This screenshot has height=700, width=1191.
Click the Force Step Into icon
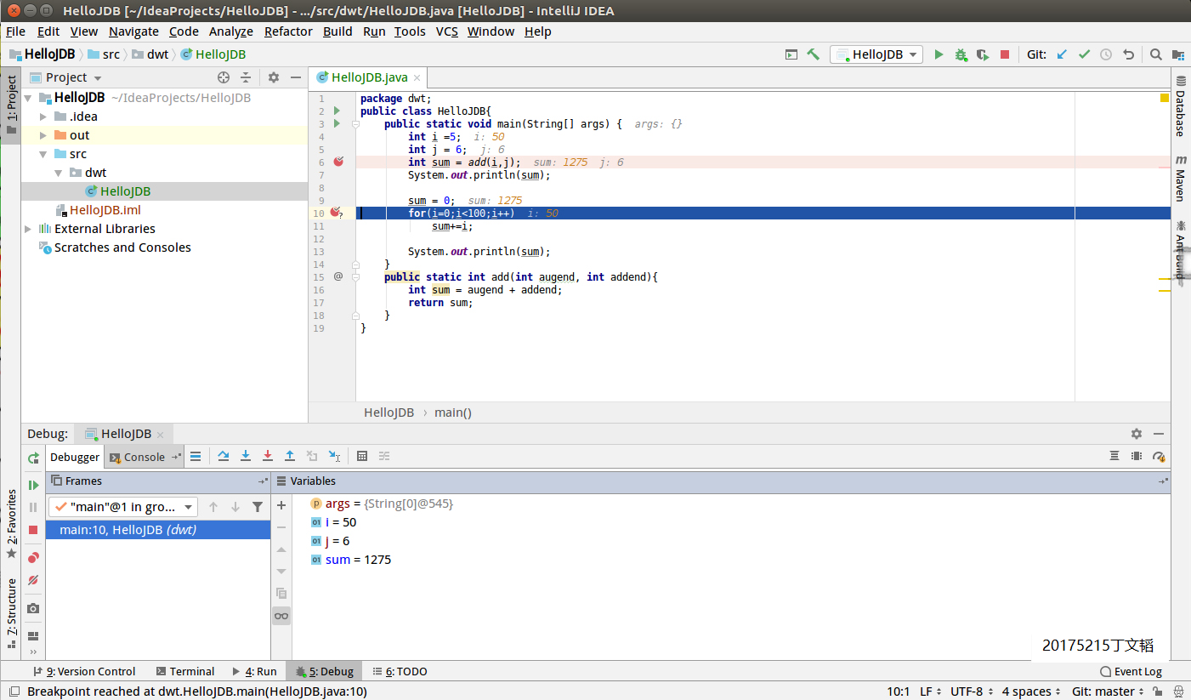click(x=268, y=456)
